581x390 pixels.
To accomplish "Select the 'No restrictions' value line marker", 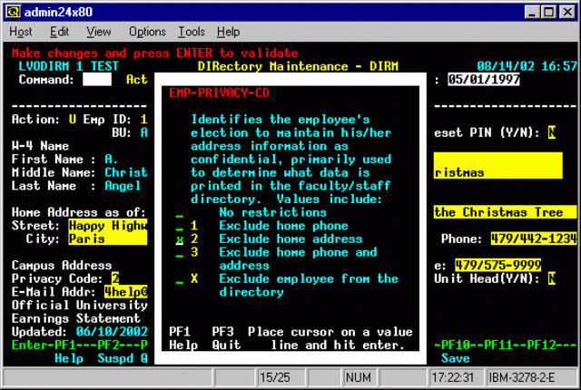I will point(180,213).
